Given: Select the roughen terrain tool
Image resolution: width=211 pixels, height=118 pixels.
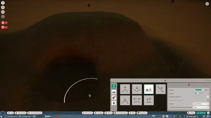Looking at the screenshot, I should tap(149, 100).
